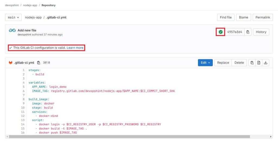Click the 'authored 37 minutes ago' timestamp
278x159 pixels.
47,35
